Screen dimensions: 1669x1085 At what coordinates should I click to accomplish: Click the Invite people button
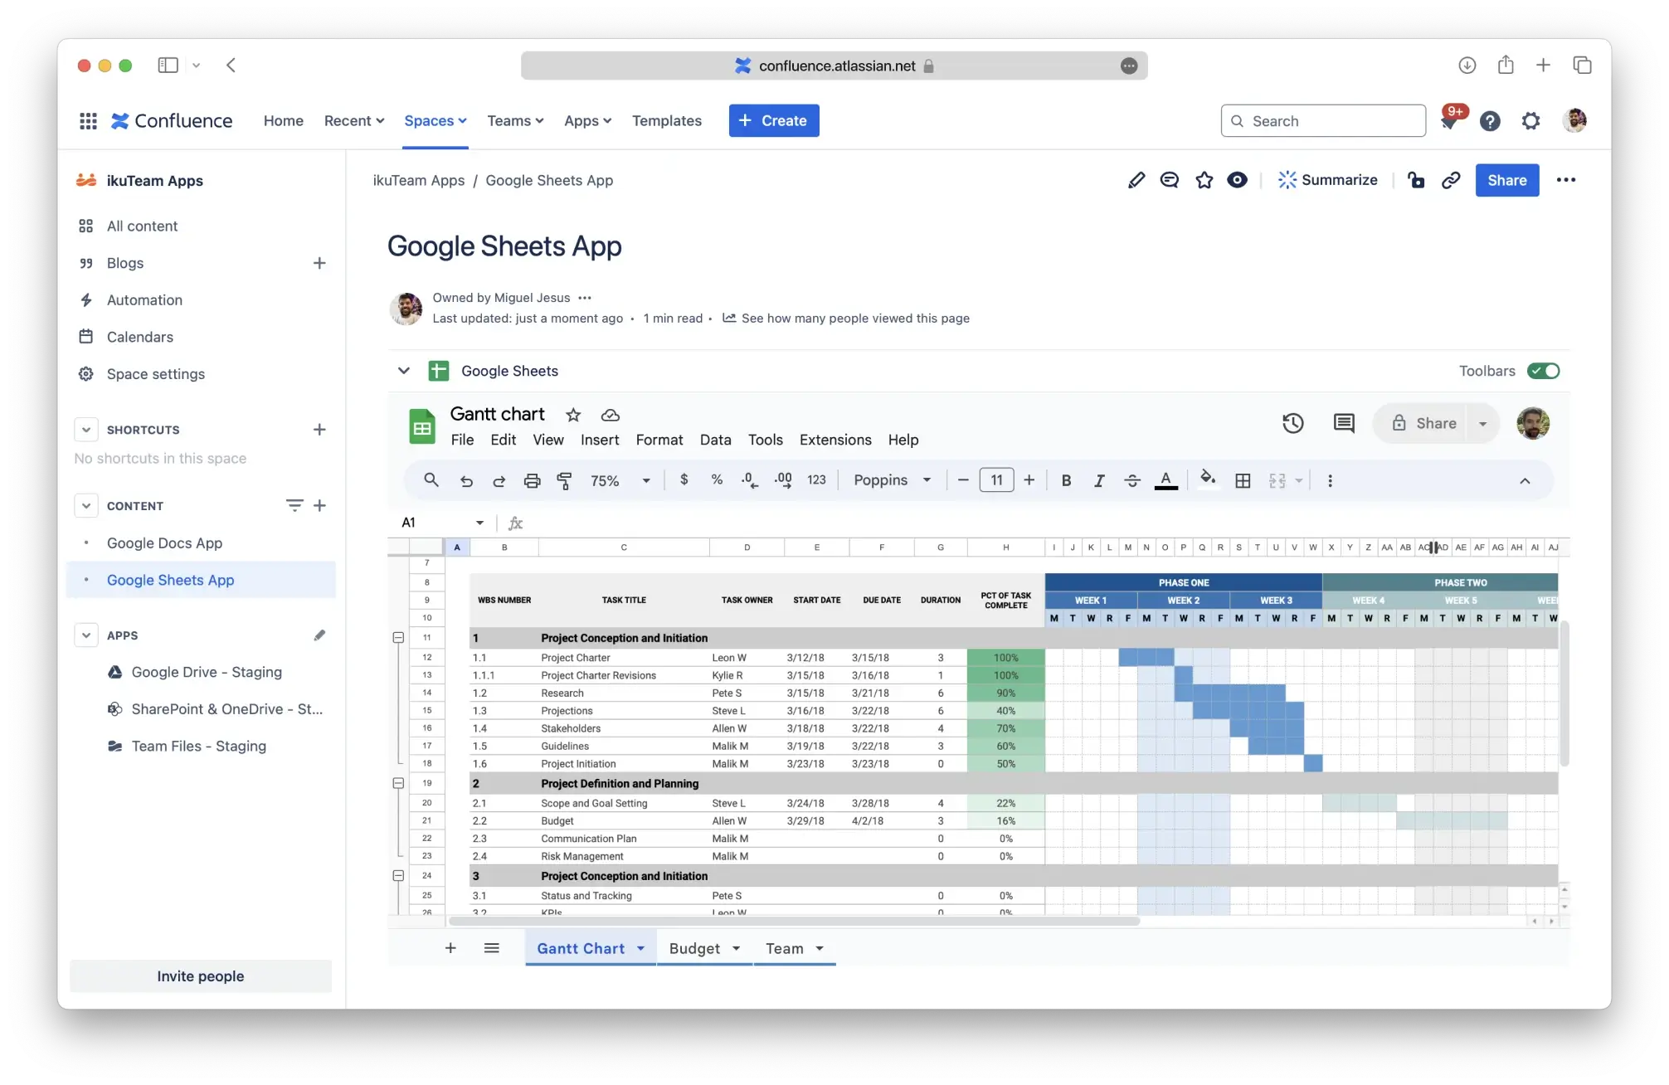[201, 976]
